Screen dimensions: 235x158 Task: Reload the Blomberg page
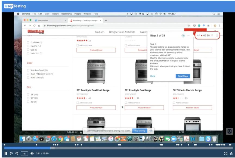[x=34, y=26]
